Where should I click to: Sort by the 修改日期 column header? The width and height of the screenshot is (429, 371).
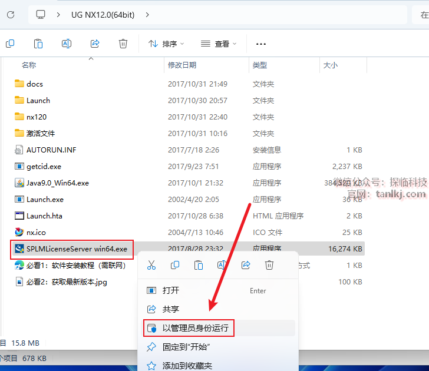pyautogui.click(x=182, y=65)
